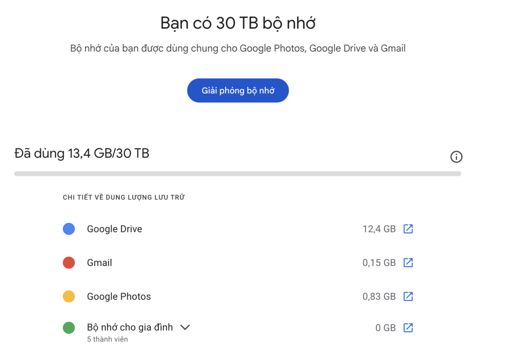This screenshot has width=509, height=351.
Task: Open Google Drive external link icon
Action: coord(408,229)
